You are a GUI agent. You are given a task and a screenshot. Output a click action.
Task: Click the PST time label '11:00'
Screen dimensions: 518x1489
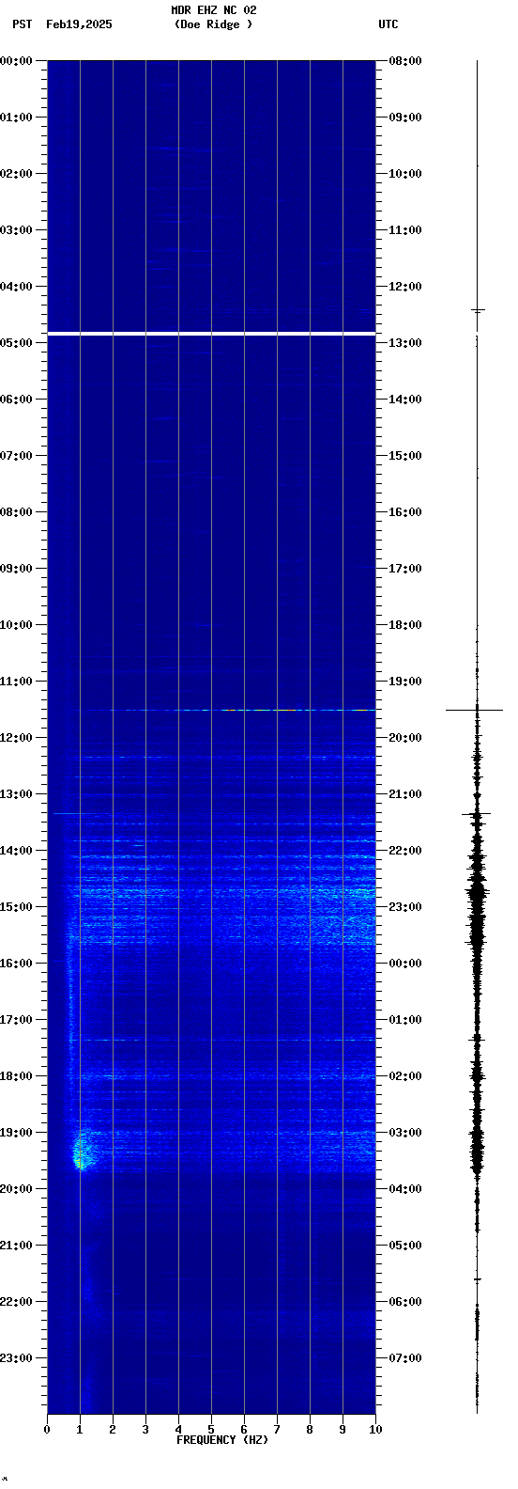click(x=17, y=682)
